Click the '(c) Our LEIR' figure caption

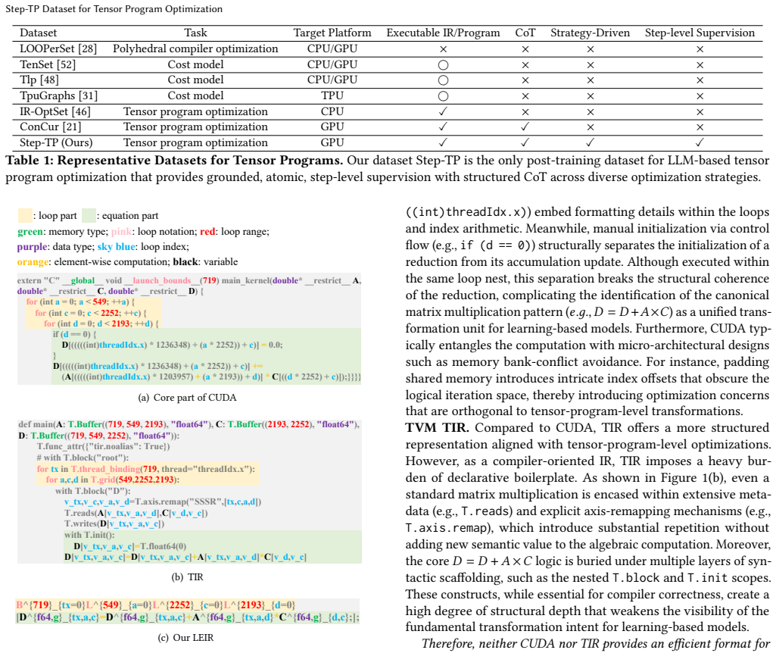[x=185, y=638]
